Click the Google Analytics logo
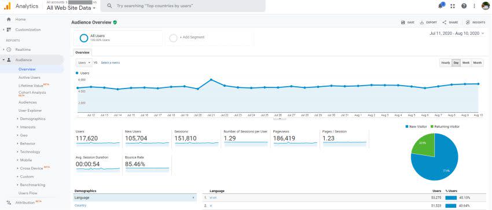The height and width of the screenshot is (210, 492). pyautogui.click(x=7, y=6)
